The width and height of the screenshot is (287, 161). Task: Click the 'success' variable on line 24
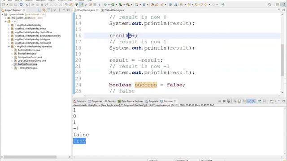146,85
